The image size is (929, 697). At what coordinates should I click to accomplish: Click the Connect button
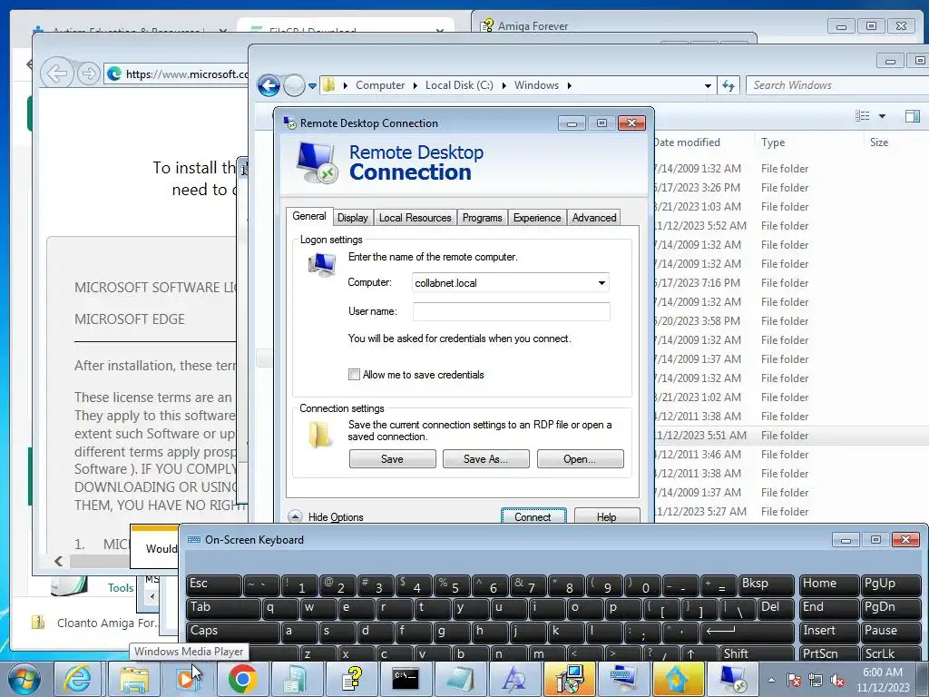(x=533, y=516)
